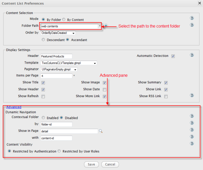Open the Order by dropdown
Screen dimensions: 203x170
click(x=58, y=33)
